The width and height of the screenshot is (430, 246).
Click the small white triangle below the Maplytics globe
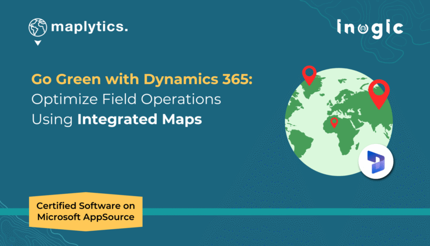[x=38, y=43]
